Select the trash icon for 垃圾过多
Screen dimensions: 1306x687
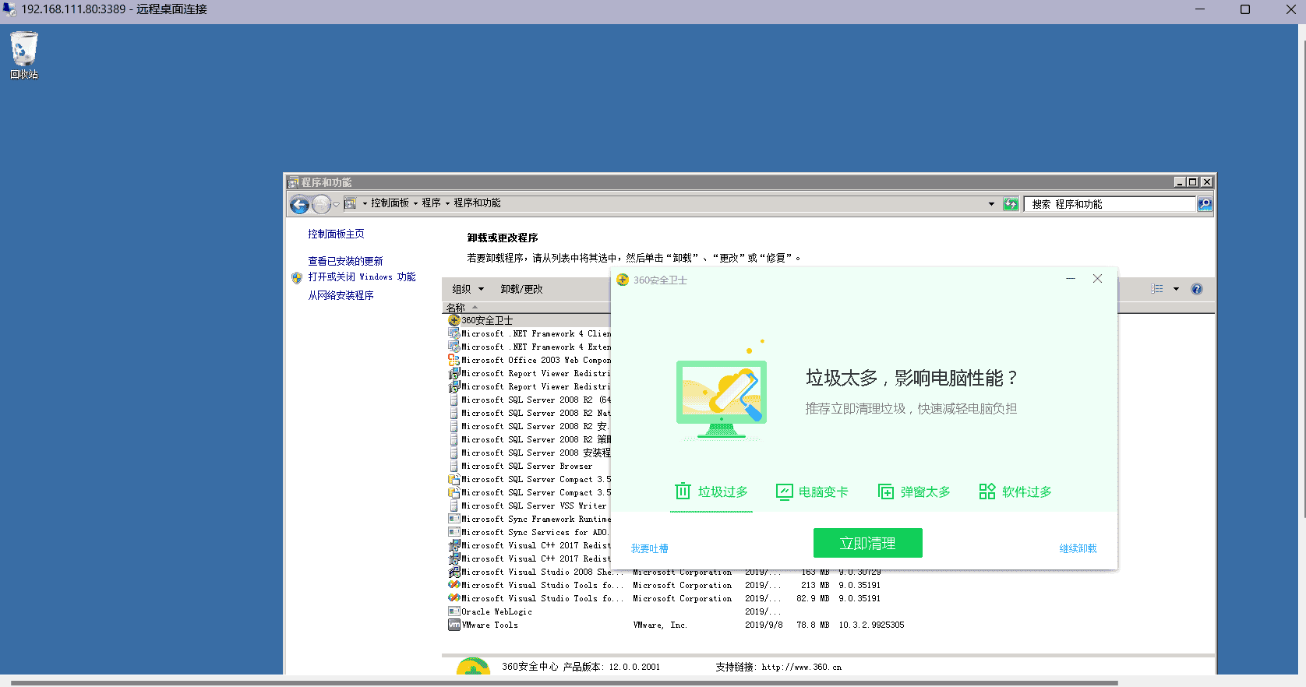click(x=683, y=491)
